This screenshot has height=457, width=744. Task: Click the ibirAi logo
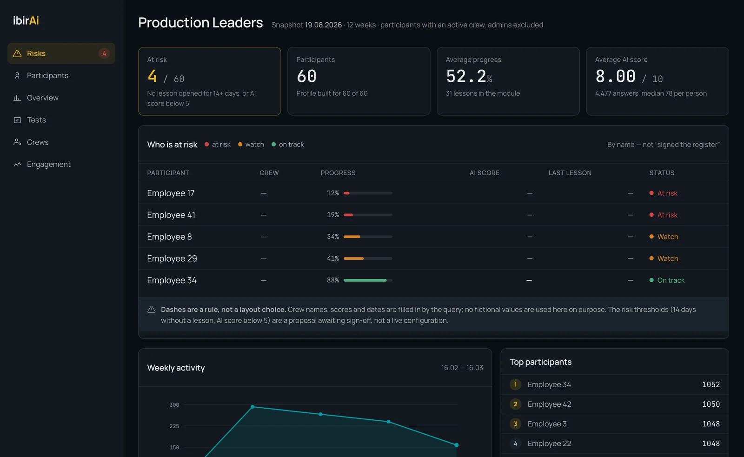(x=26, y=20)
